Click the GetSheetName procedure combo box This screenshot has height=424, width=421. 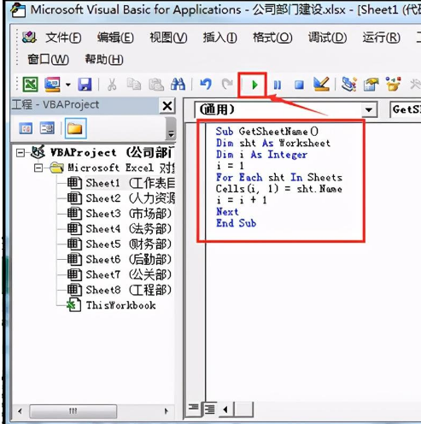click(406, 109)
